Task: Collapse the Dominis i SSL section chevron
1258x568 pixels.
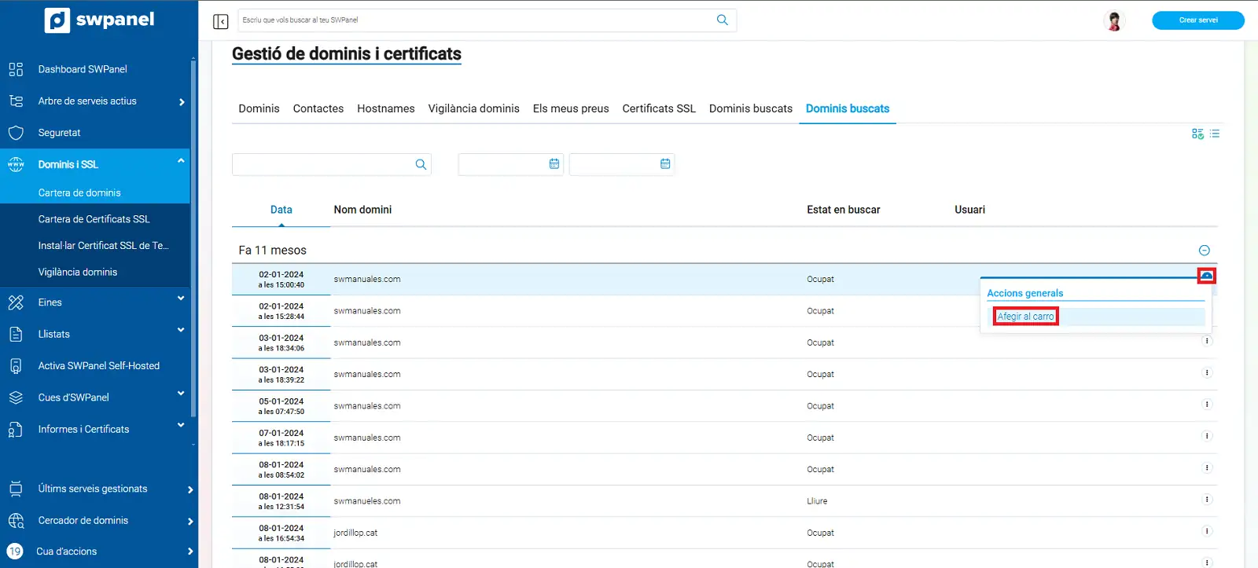Action: point(181,161)
